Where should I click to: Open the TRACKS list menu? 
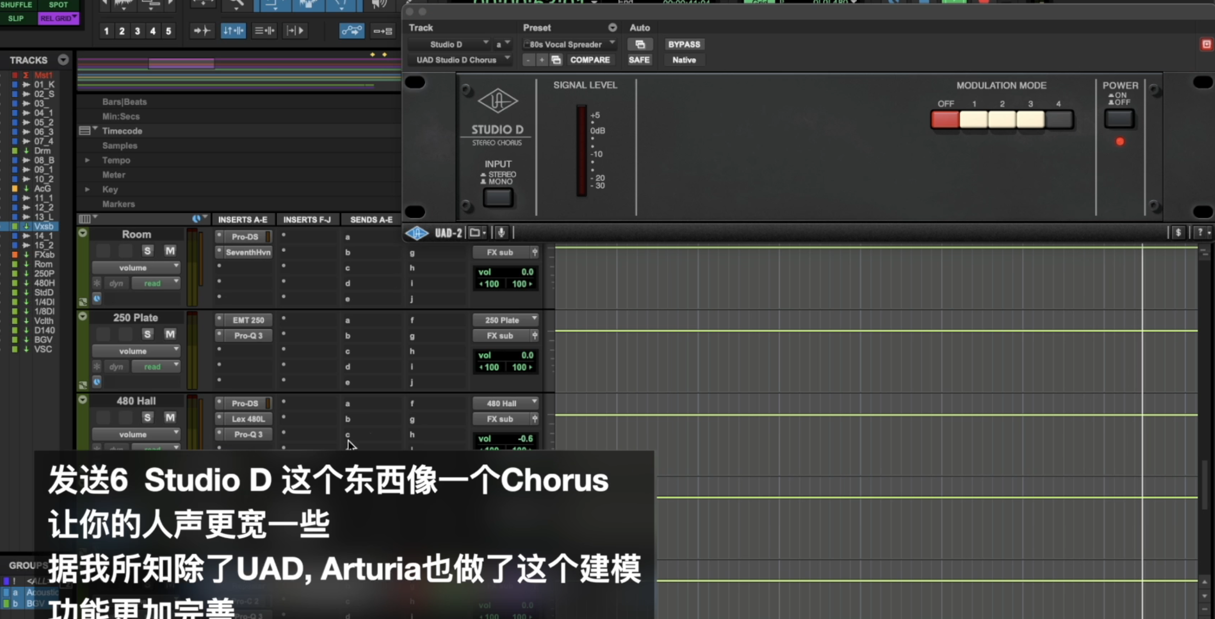(x=63, y=60)
